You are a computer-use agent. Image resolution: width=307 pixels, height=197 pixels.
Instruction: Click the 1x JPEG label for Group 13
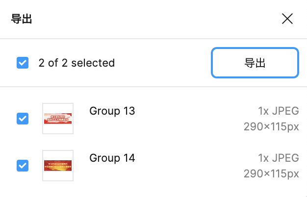tap(278, 111)
